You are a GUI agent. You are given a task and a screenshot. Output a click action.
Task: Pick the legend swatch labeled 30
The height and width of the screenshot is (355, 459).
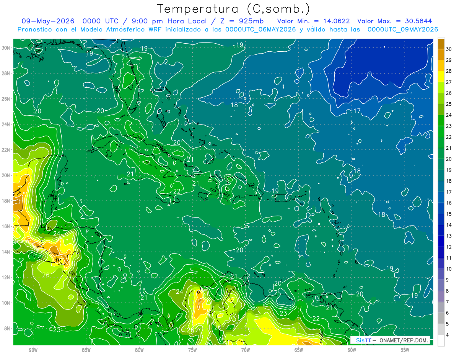coord(441,44)
